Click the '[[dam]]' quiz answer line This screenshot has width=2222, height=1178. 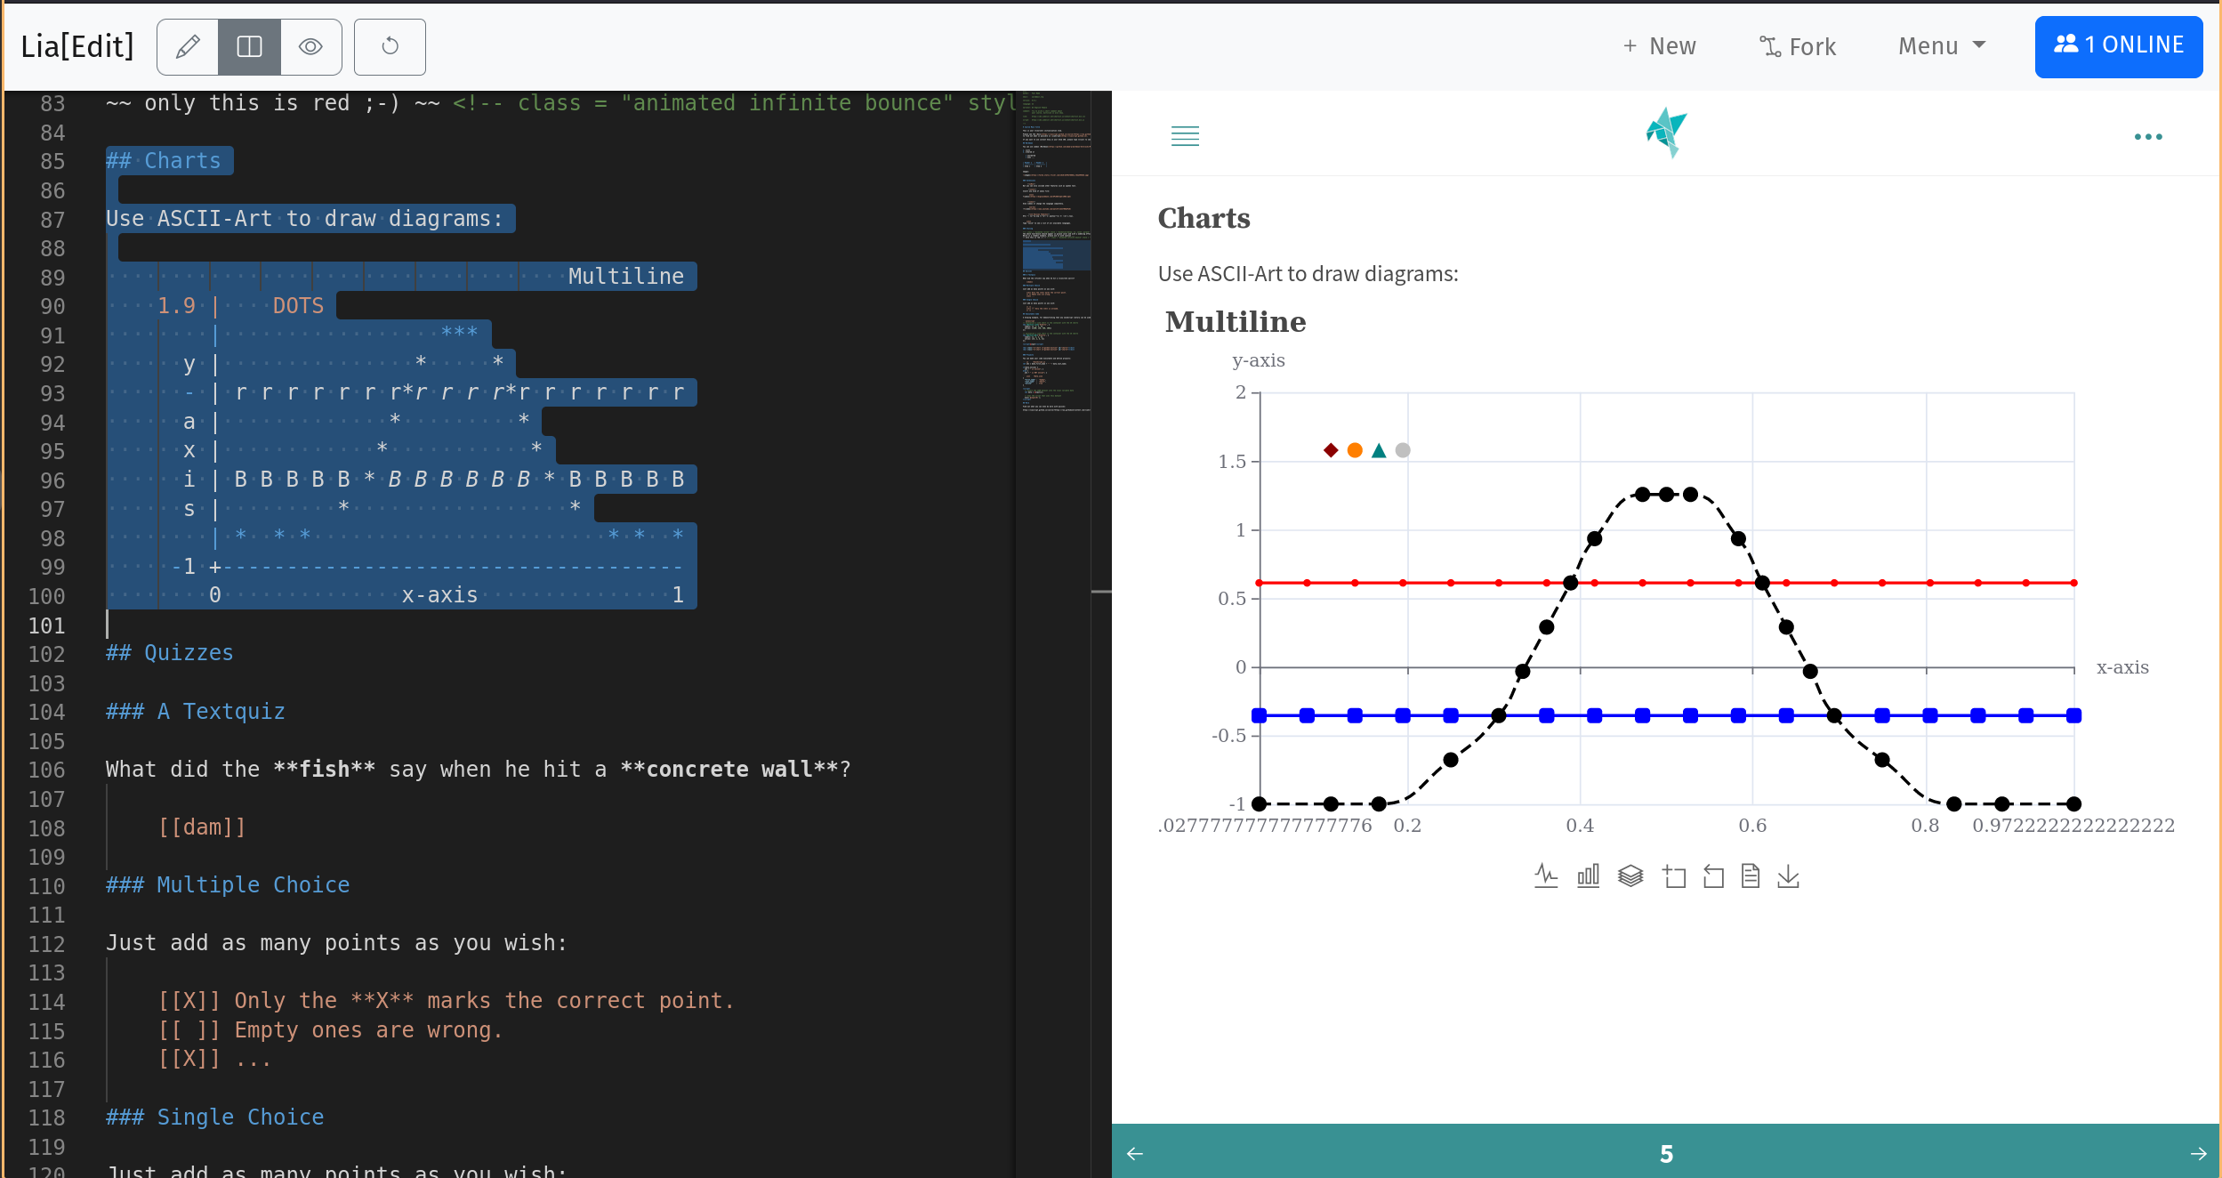click(202, 827)
